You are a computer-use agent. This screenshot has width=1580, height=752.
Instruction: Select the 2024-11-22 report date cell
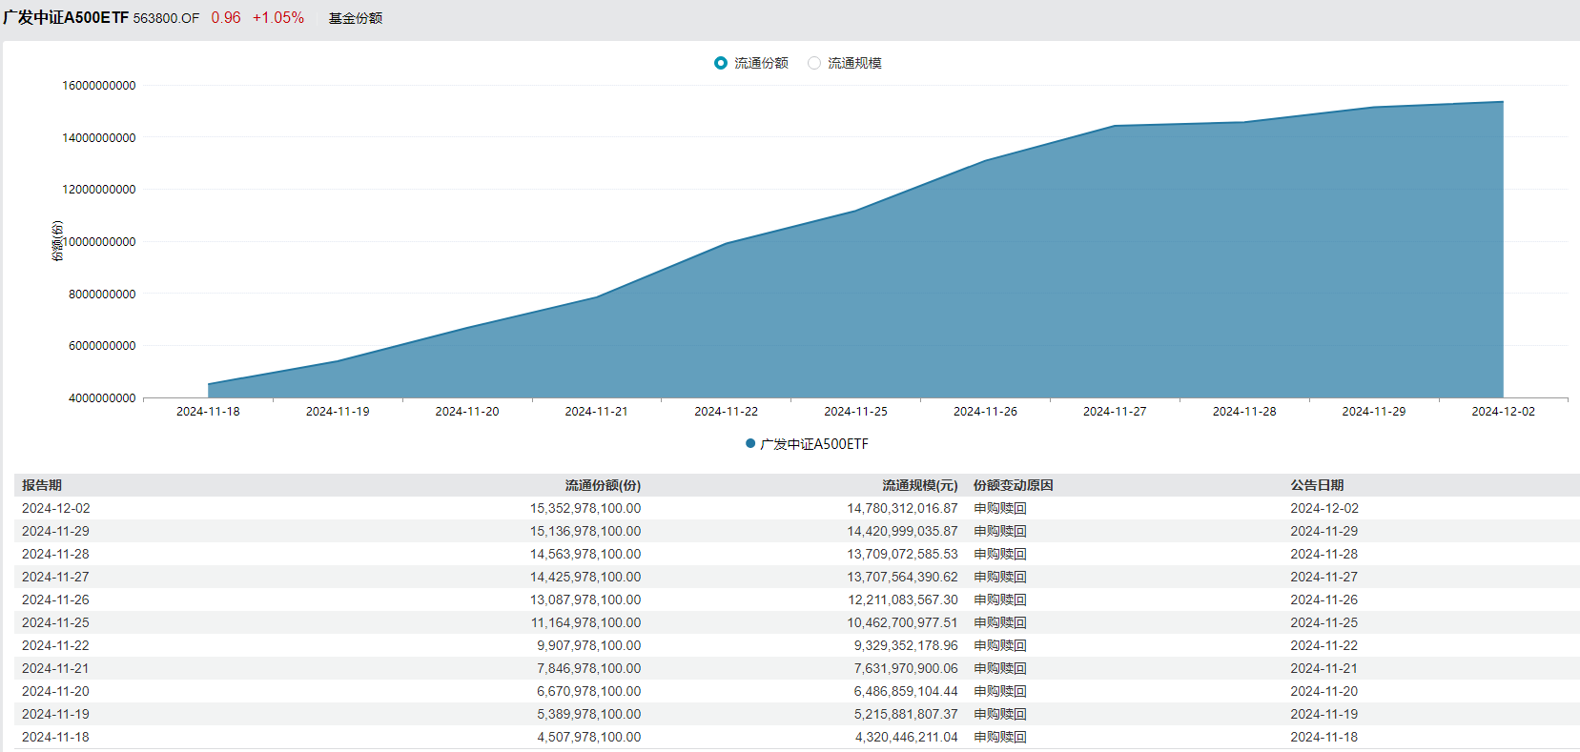click(56, 645)
